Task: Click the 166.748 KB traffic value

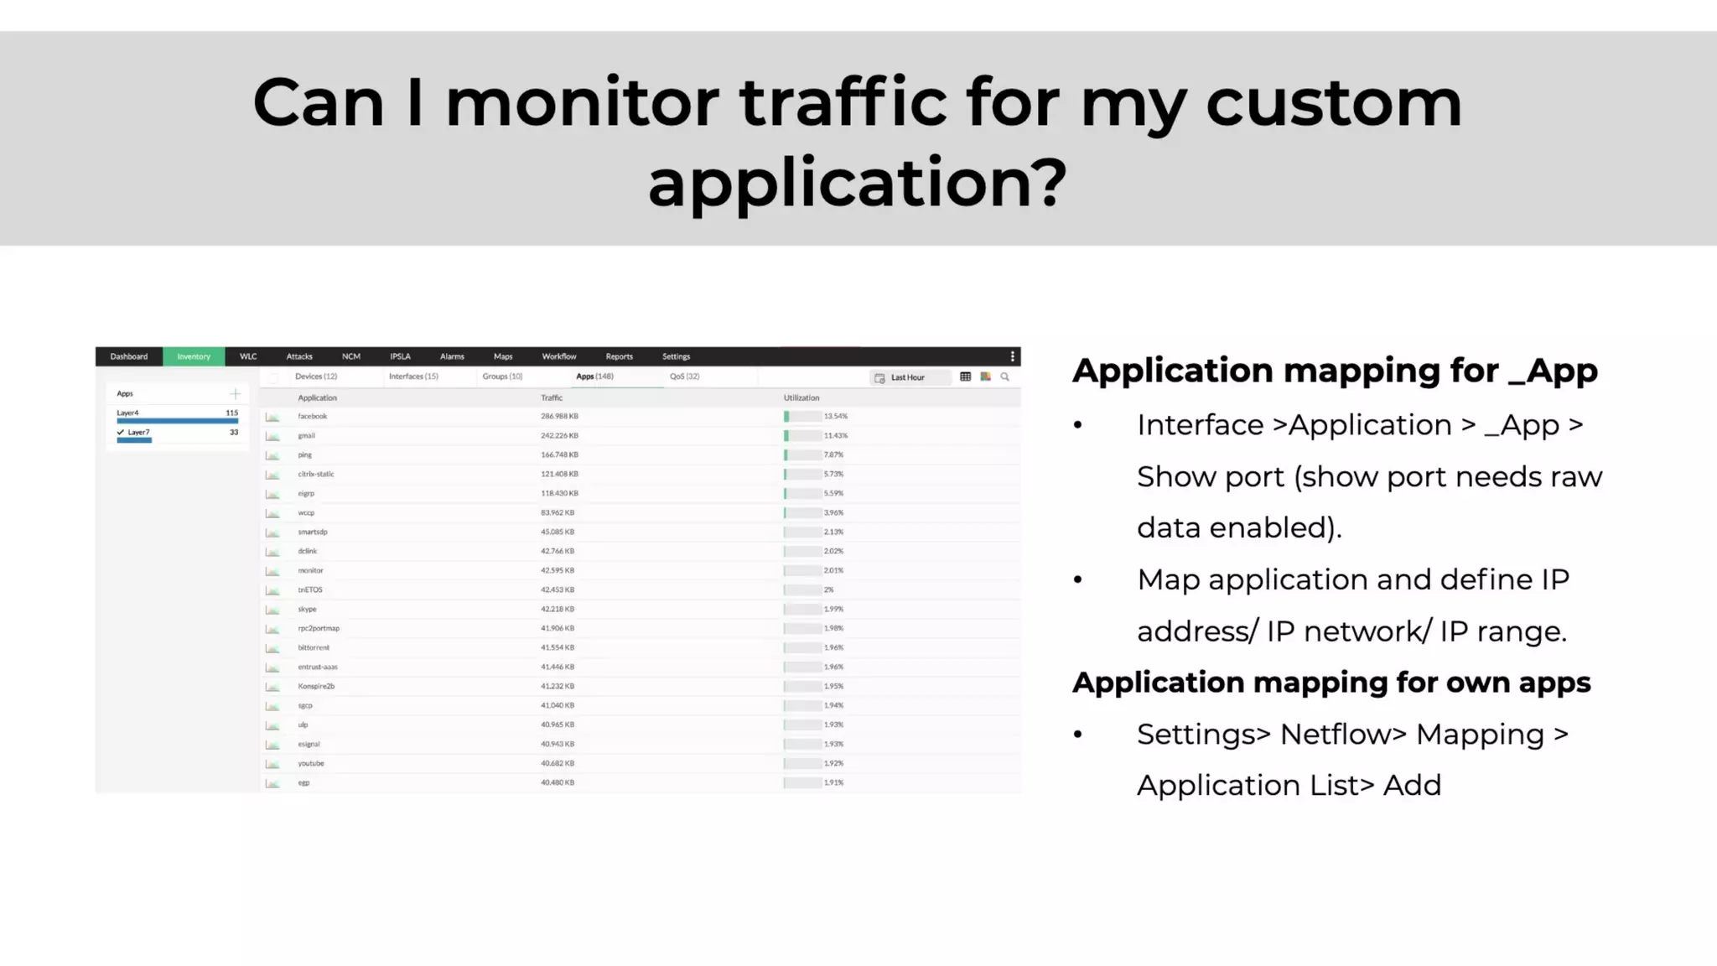Action: (559, 455)
